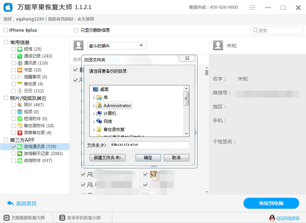Click the back arrow icon by 返回首页
The height and width of the screenshot is (223, 306).
tap(10, 203)
